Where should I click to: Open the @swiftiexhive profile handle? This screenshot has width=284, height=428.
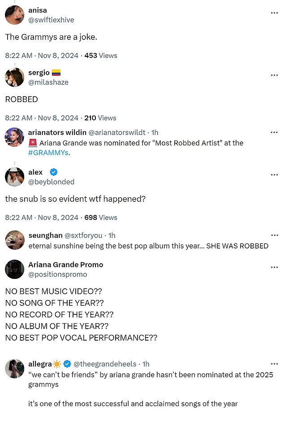tap(51, 20)
